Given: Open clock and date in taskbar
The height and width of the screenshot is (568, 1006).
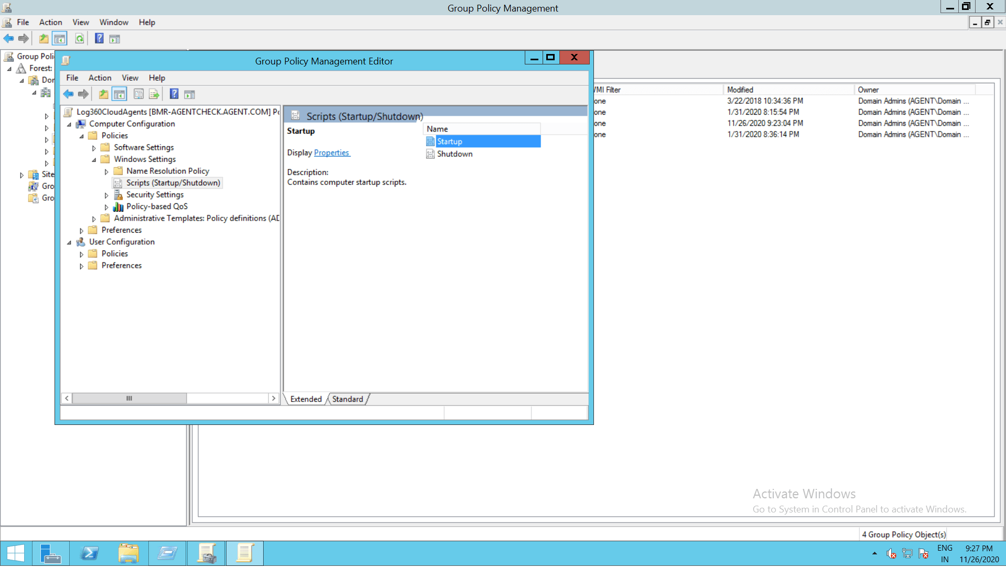Looking at the screenshot, I should pyautogui.click(x=979, y=554).
